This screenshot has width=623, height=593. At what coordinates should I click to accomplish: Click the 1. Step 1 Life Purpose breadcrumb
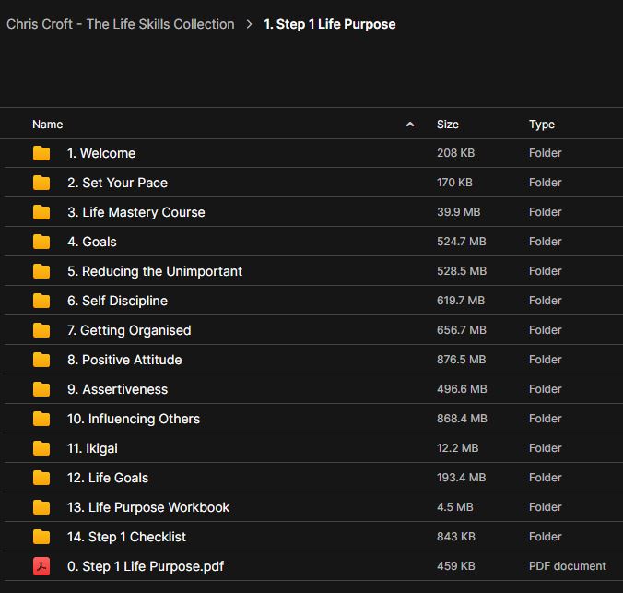(330, 25)
